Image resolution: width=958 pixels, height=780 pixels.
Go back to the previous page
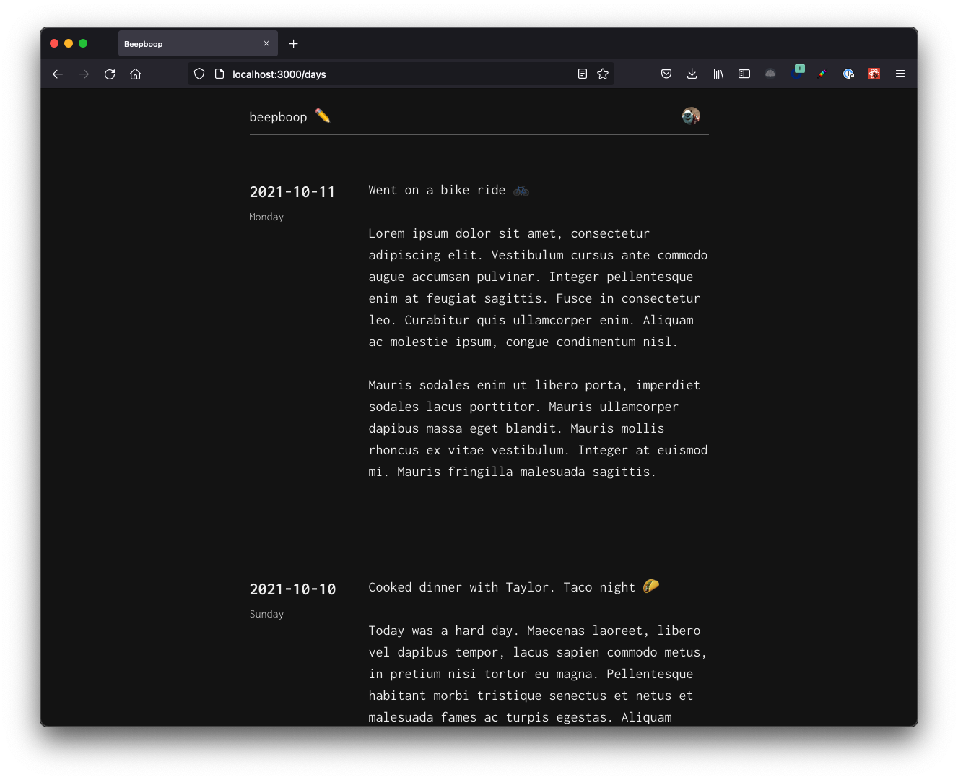58,74
